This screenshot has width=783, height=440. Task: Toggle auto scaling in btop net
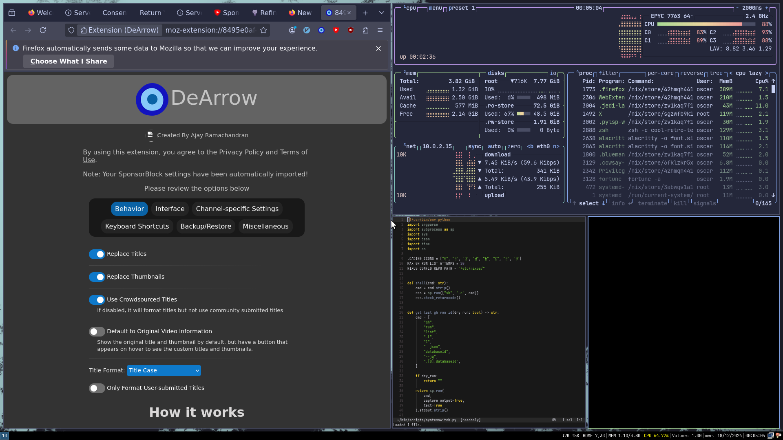[x=494, y=147]
